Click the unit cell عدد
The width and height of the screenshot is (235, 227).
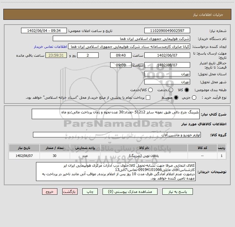click(85, 156)
